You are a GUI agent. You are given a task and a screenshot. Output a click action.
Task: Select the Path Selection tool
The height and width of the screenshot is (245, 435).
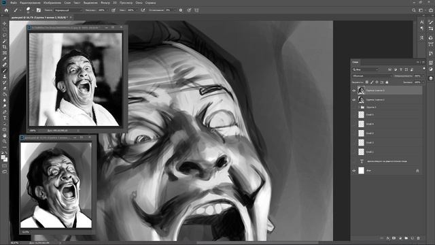(x=5, y=124)
